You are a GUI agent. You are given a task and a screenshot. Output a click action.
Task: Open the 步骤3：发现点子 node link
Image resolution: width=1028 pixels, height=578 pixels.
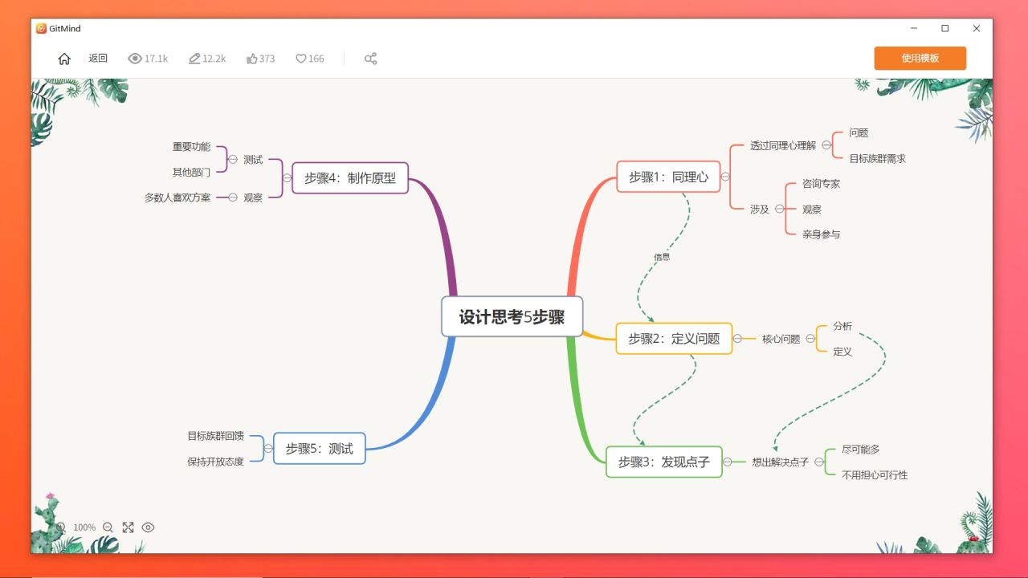[x=664, y=462]
